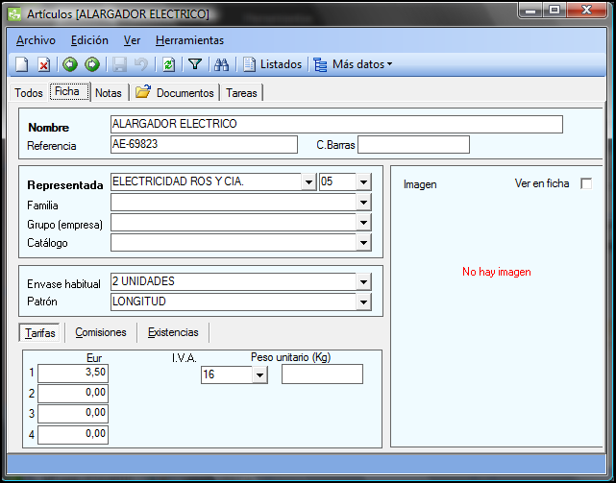Click tariff 1 Eur field showing 3,50

click(73, 373)
